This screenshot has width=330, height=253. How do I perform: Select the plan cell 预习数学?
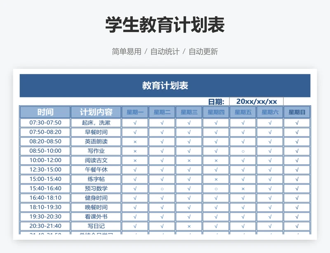pyautogui.click(x=96, y=189)
